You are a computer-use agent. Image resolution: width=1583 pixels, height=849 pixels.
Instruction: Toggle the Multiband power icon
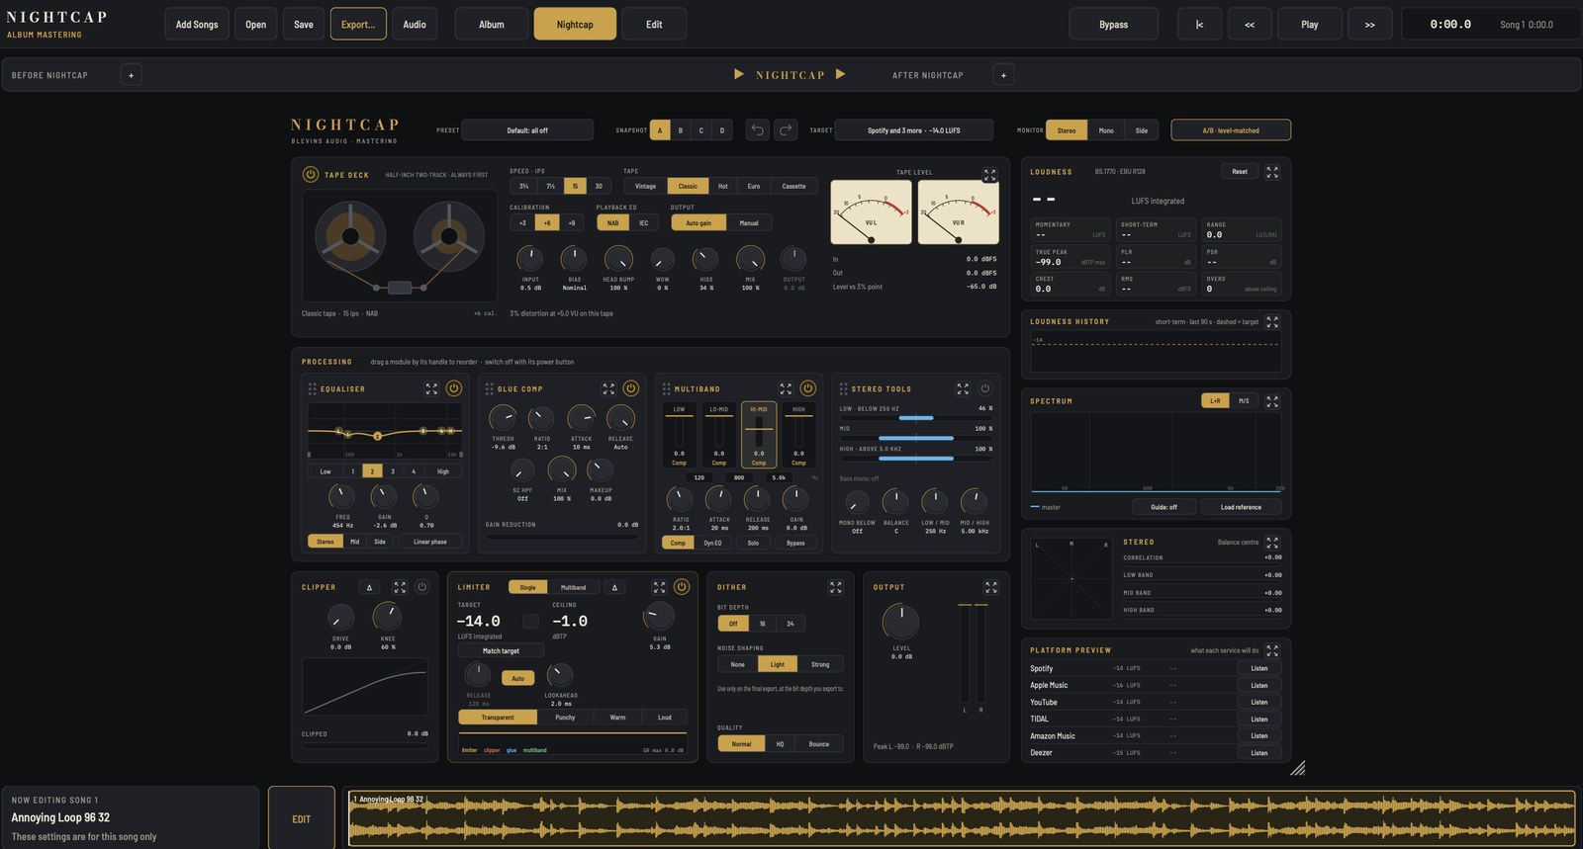(x=807, y=388)
